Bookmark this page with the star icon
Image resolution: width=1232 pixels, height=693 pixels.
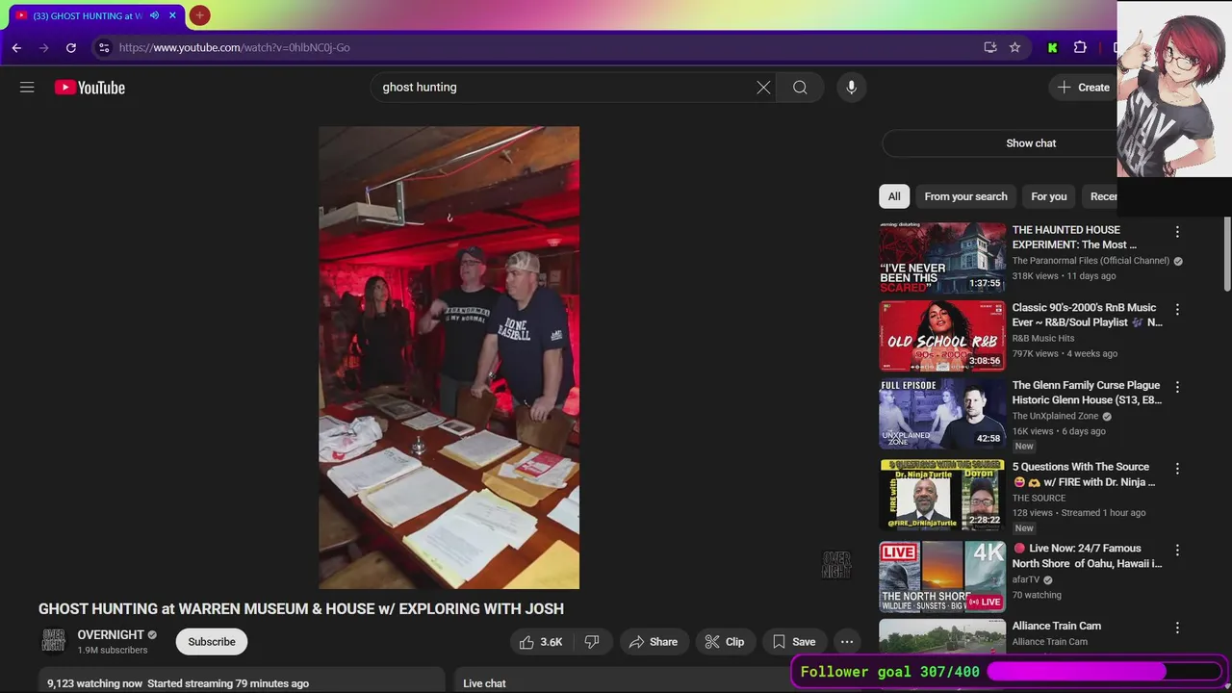(x=1014, y=47)
